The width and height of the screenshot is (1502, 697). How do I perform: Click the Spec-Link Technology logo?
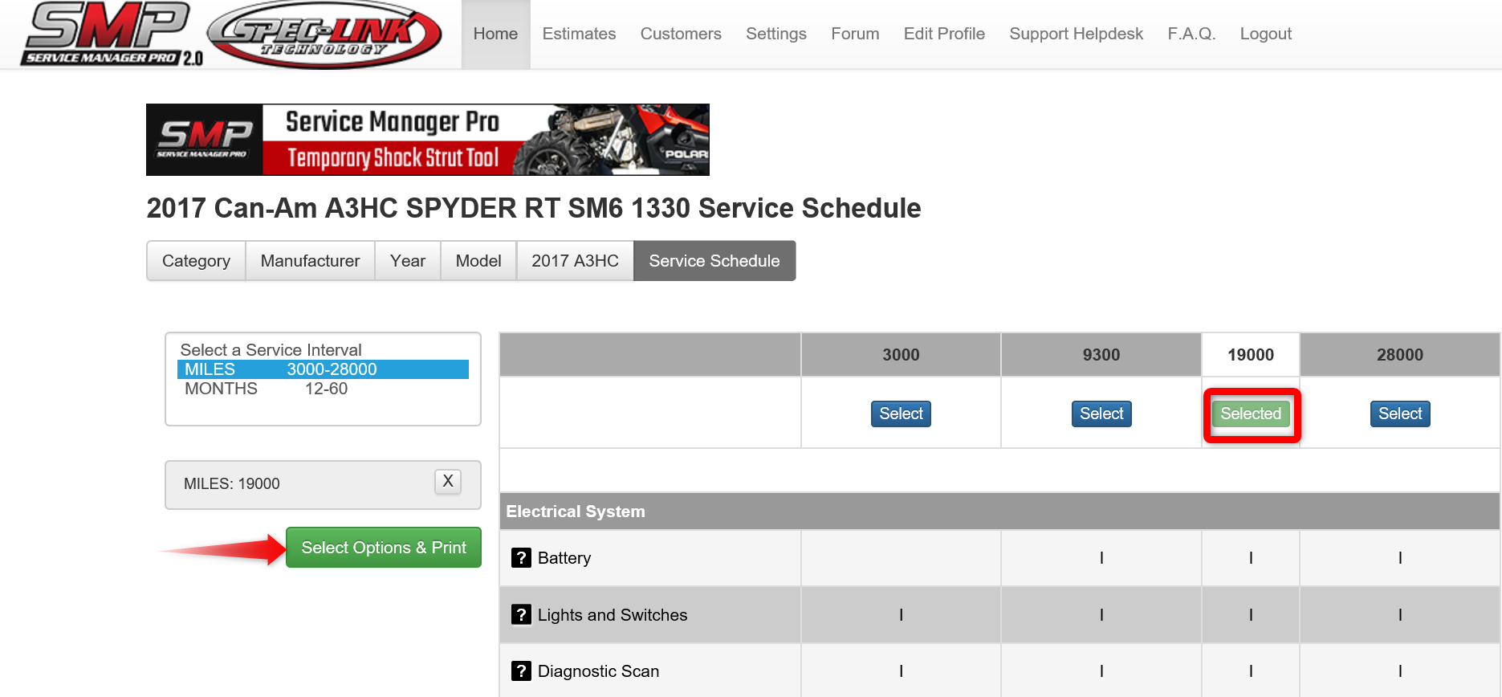pyautogui.click(x=324, y=35)
